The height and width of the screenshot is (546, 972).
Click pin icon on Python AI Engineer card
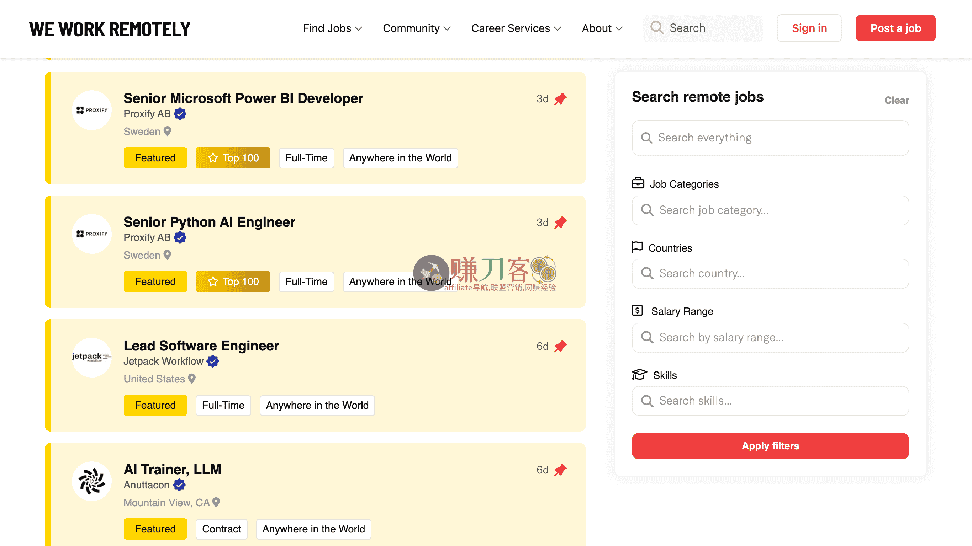click(x=560, y=223)
